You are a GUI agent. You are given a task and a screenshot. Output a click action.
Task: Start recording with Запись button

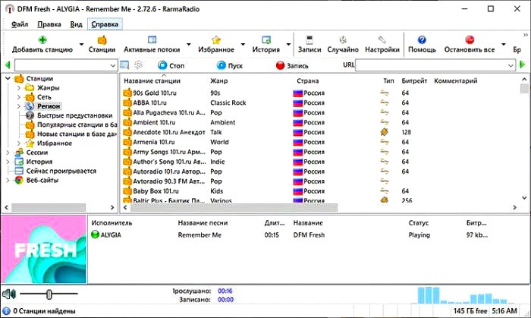click(292, 65)
